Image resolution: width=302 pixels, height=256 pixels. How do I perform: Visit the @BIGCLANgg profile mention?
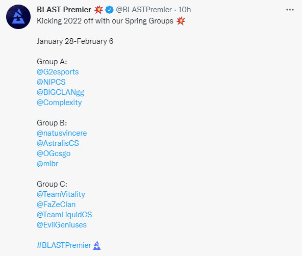[60, 92]
